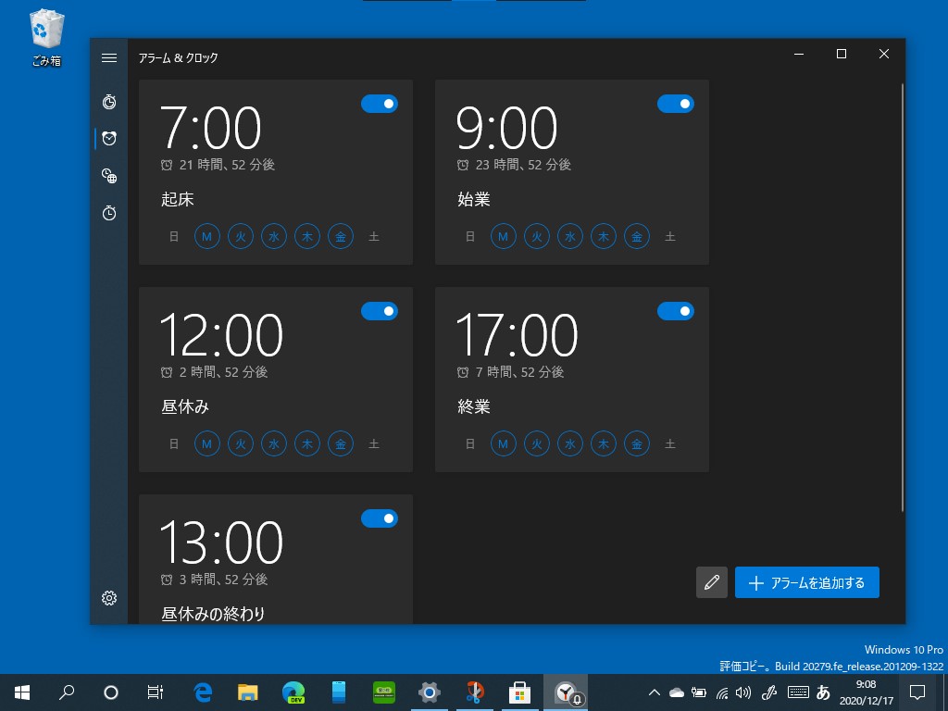Open the Timer section in the sidebar

point(109,102)
